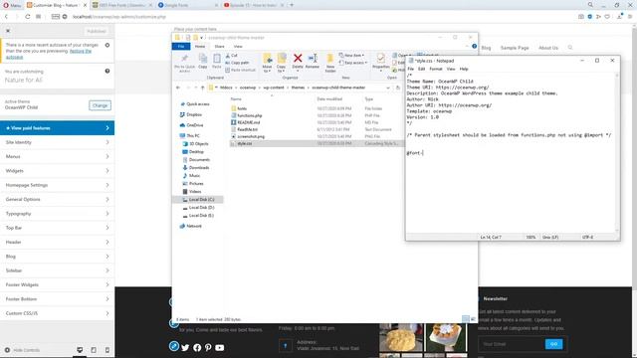The height and width of the screenshot is (358, 637).
Task: Click Twitter icon in site footer
Action: pos(185,347)
